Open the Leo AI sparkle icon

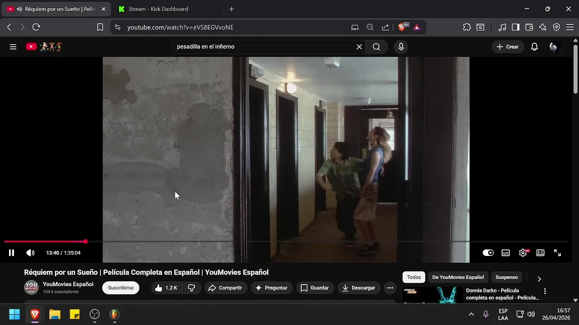tap(543, 27)
